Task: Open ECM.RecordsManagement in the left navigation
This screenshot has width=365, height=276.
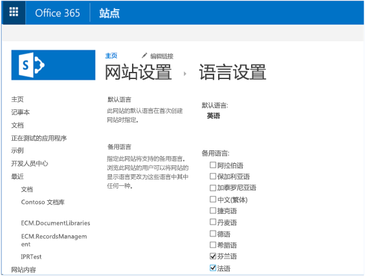Action: (x=54, y=240)
